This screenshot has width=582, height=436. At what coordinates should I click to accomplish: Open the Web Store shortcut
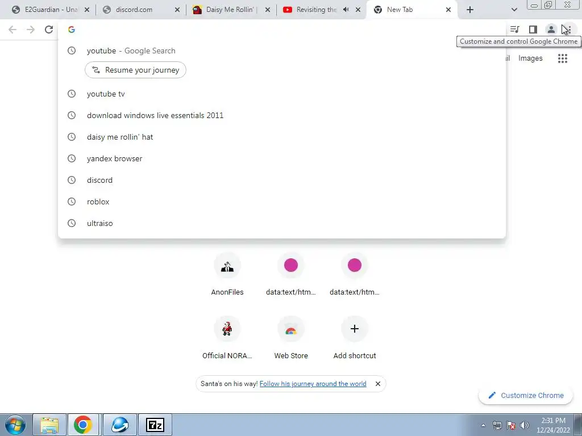coord(291,338)
